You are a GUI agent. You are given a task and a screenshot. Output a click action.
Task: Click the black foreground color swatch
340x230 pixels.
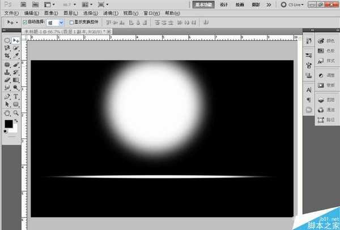click(x=8, y=124)
